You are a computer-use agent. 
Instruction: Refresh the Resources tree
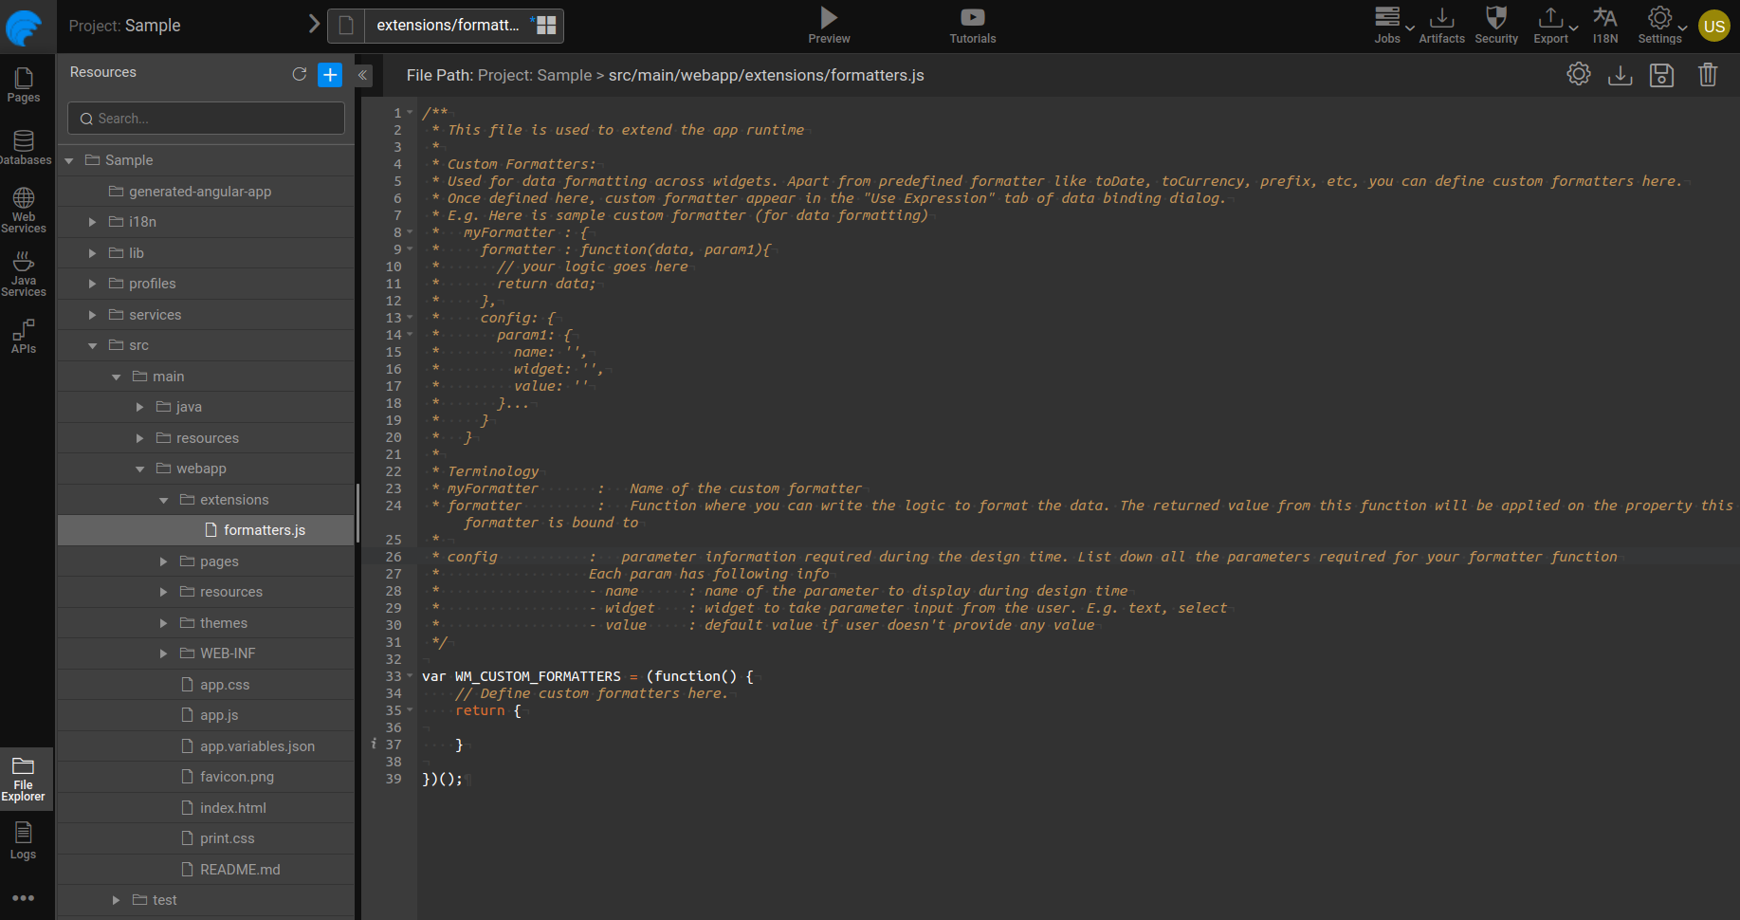pos(300,73)
